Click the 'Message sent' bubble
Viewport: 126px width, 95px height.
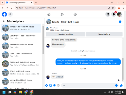tap(58, 45)
